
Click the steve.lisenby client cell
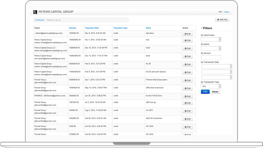tap(51, 49)
